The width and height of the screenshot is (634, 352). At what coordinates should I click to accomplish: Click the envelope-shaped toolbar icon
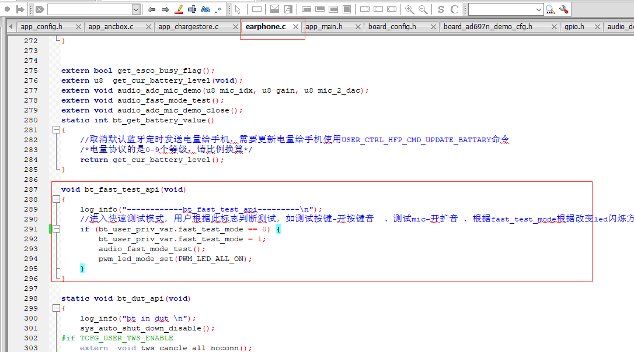pos(274,9)
